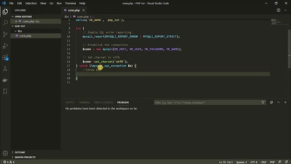Open the Extensions view
This screenshot has height=164, width=291.
(5, 57)
